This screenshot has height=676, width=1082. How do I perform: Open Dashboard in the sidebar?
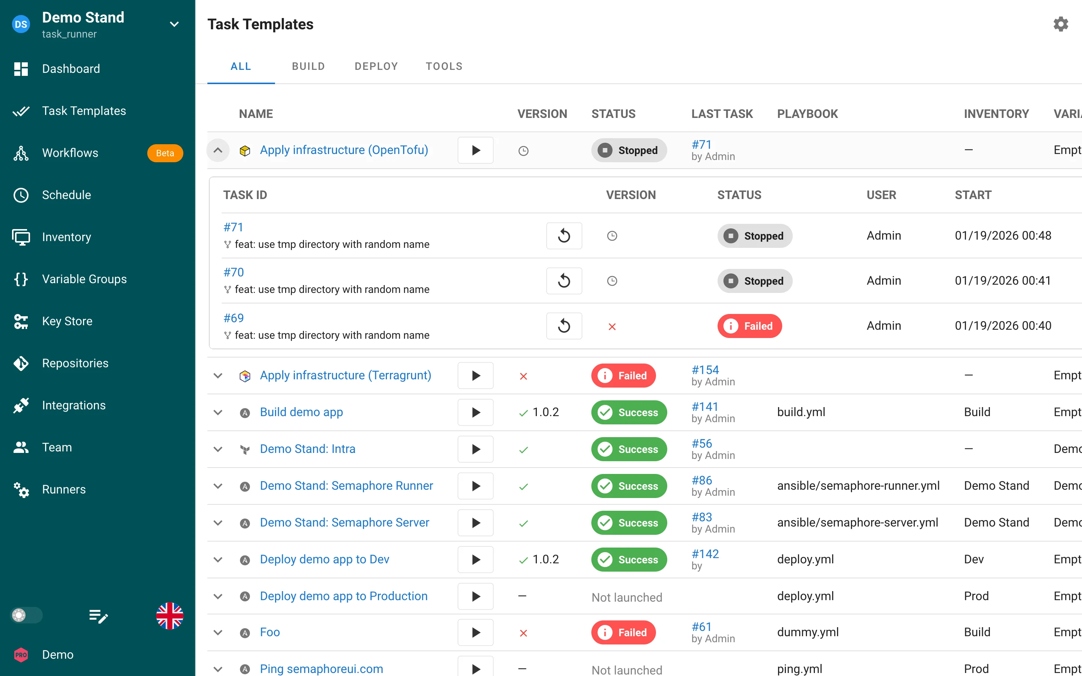[97, 69]
